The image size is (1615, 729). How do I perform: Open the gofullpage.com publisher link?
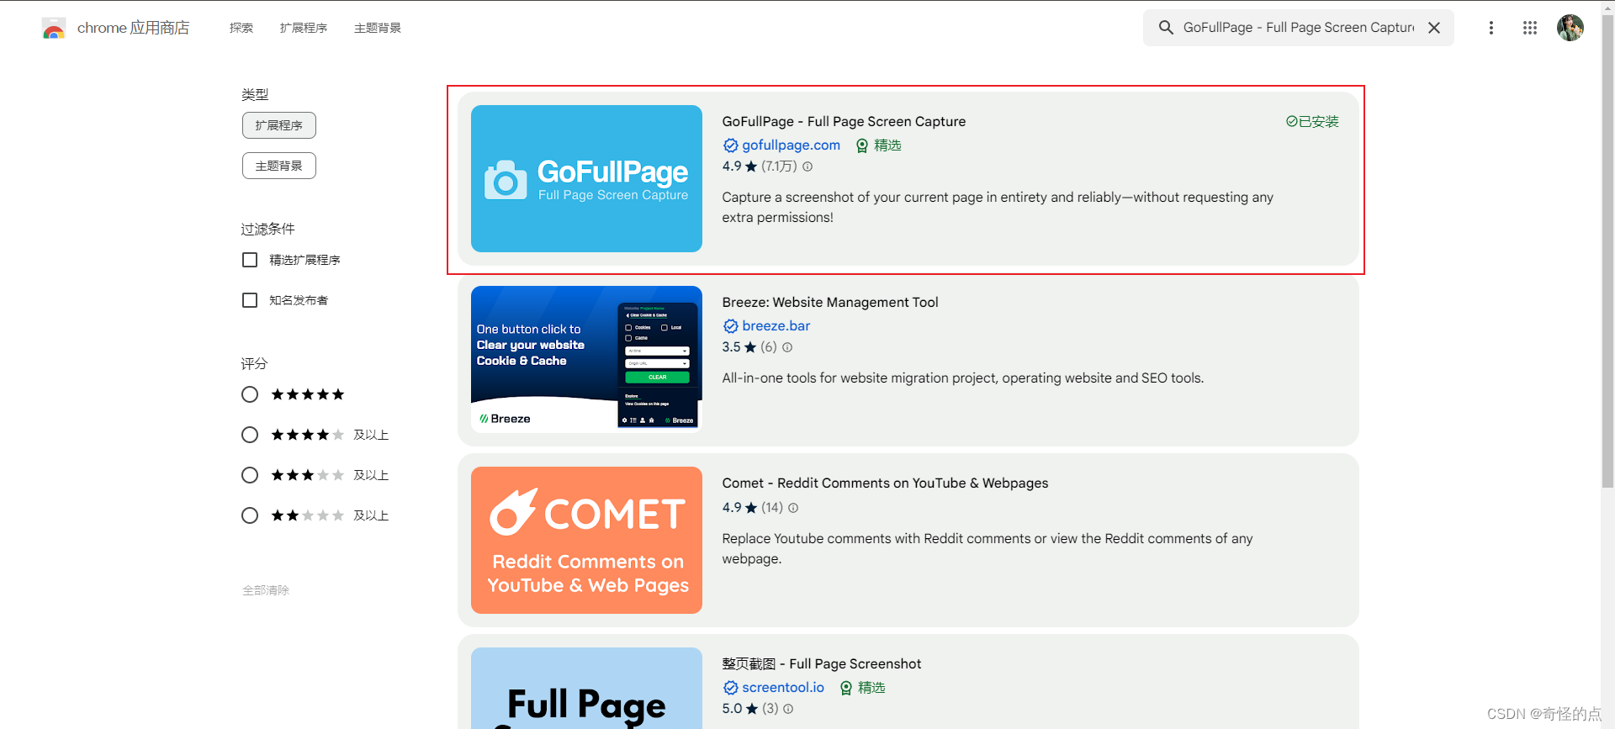click(x=791, y=145)
